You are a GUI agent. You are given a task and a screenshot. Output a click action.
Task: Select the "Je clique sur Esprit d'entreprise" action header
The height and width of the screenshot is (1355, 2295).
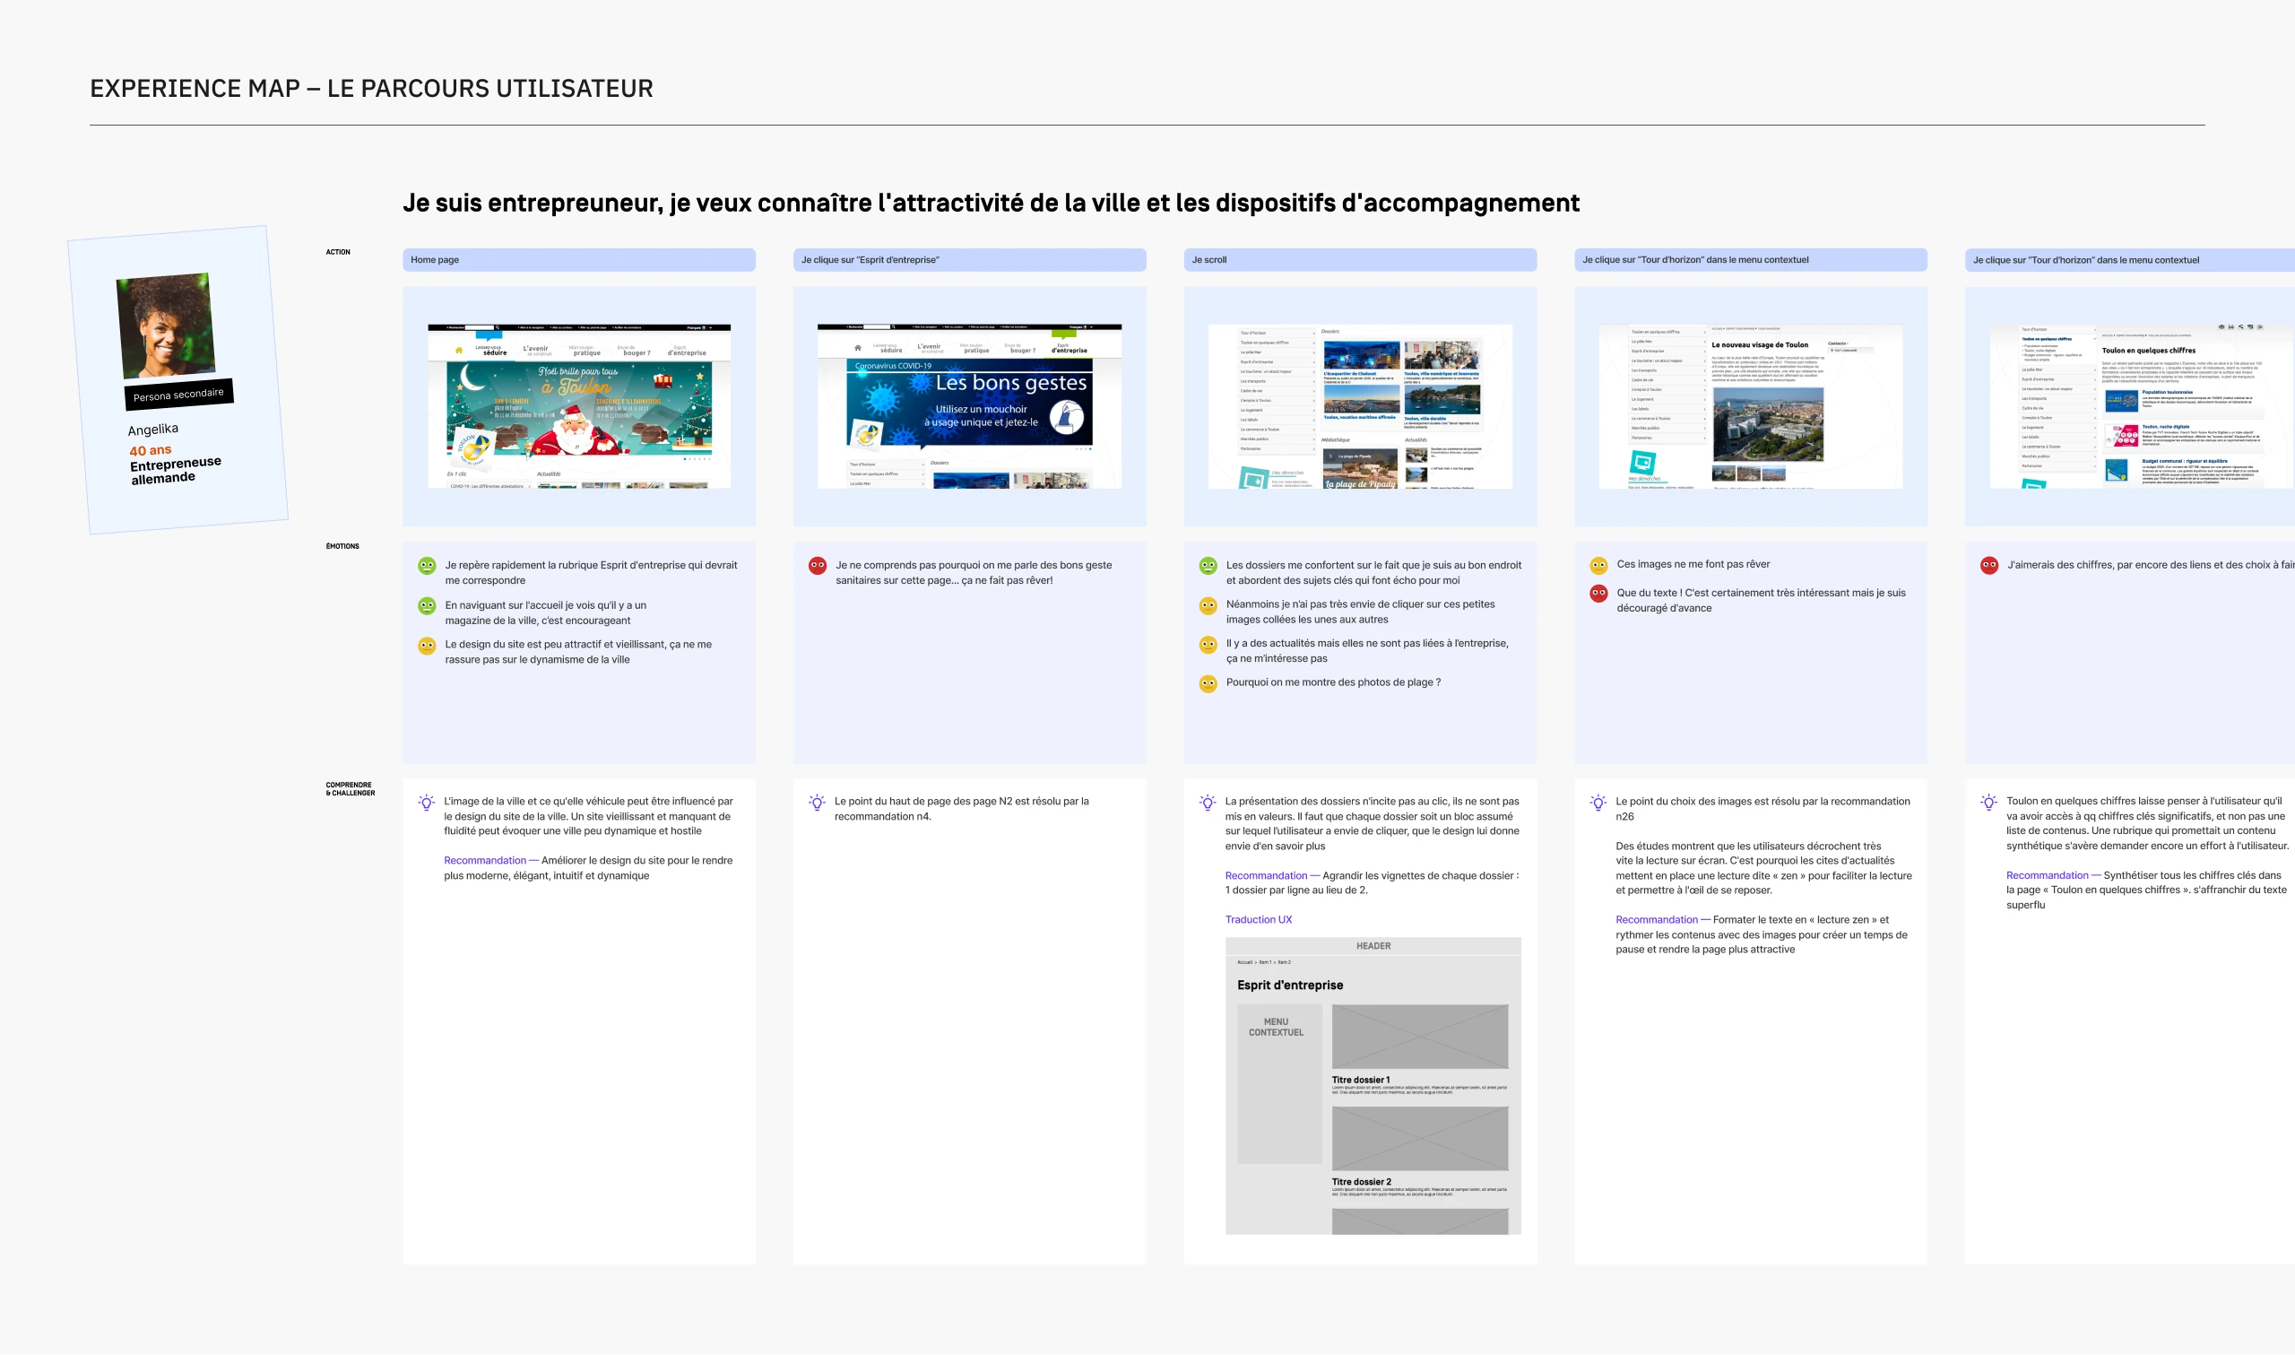pos(969,260)
